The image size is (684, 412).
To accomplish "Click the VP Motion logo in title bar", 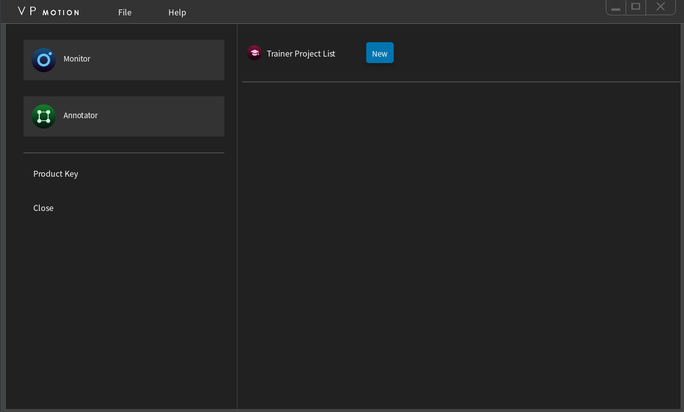I will [x=47, y=11].
